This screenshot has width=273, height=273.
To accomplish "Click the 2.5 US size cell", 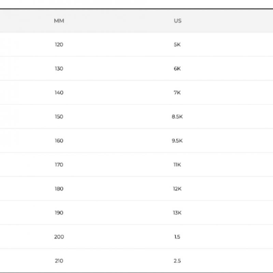I will [x=177, y=261].
